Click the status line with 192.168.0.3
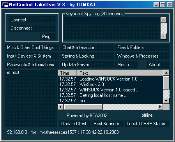175x142 pixels. click(62, 132)
